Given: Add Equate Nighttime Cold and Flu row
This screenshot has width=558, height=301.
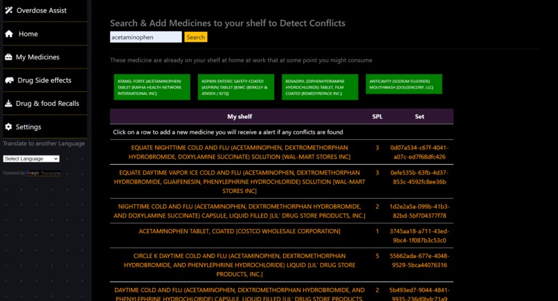Looking at the screenshot, I should pos(282,152).
